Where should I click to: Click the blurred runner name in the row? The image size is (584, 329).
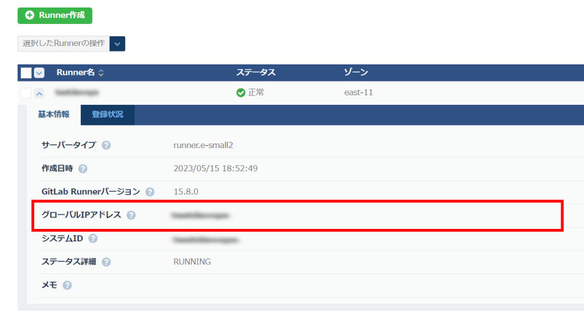click(77, 93)
